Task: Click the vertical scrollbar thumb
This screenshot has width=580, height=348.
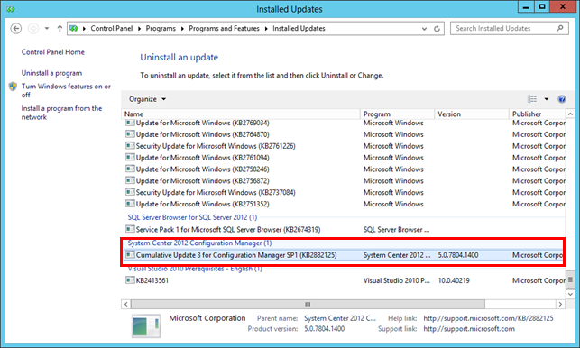Action: pos(570,279)
